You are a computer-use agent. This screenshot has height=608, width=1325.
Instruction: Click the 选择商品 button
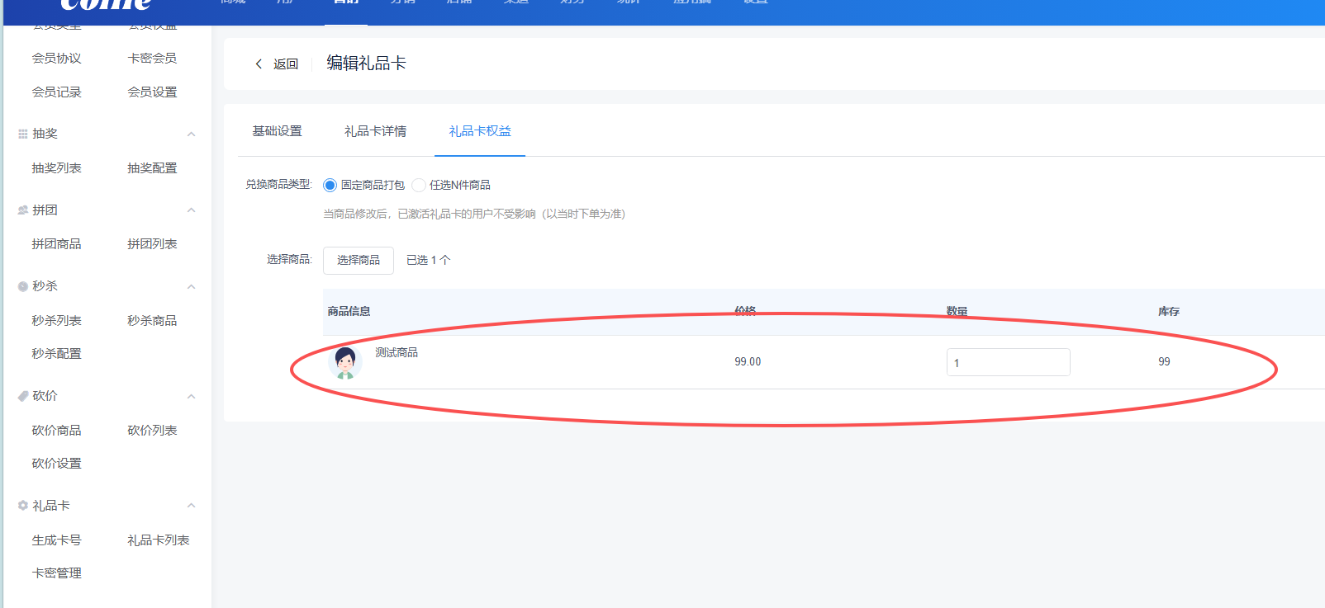tap(359, 260)
